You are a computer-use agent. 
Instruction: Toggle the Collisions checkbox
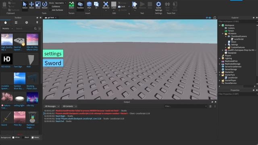[50, 6]
